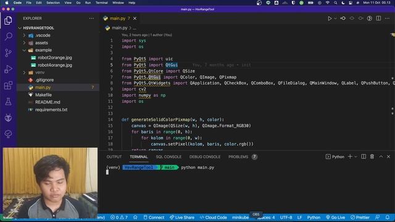
Task: Click the Wi-Fi icon in menu bar
Action: (x=328, y=2)
